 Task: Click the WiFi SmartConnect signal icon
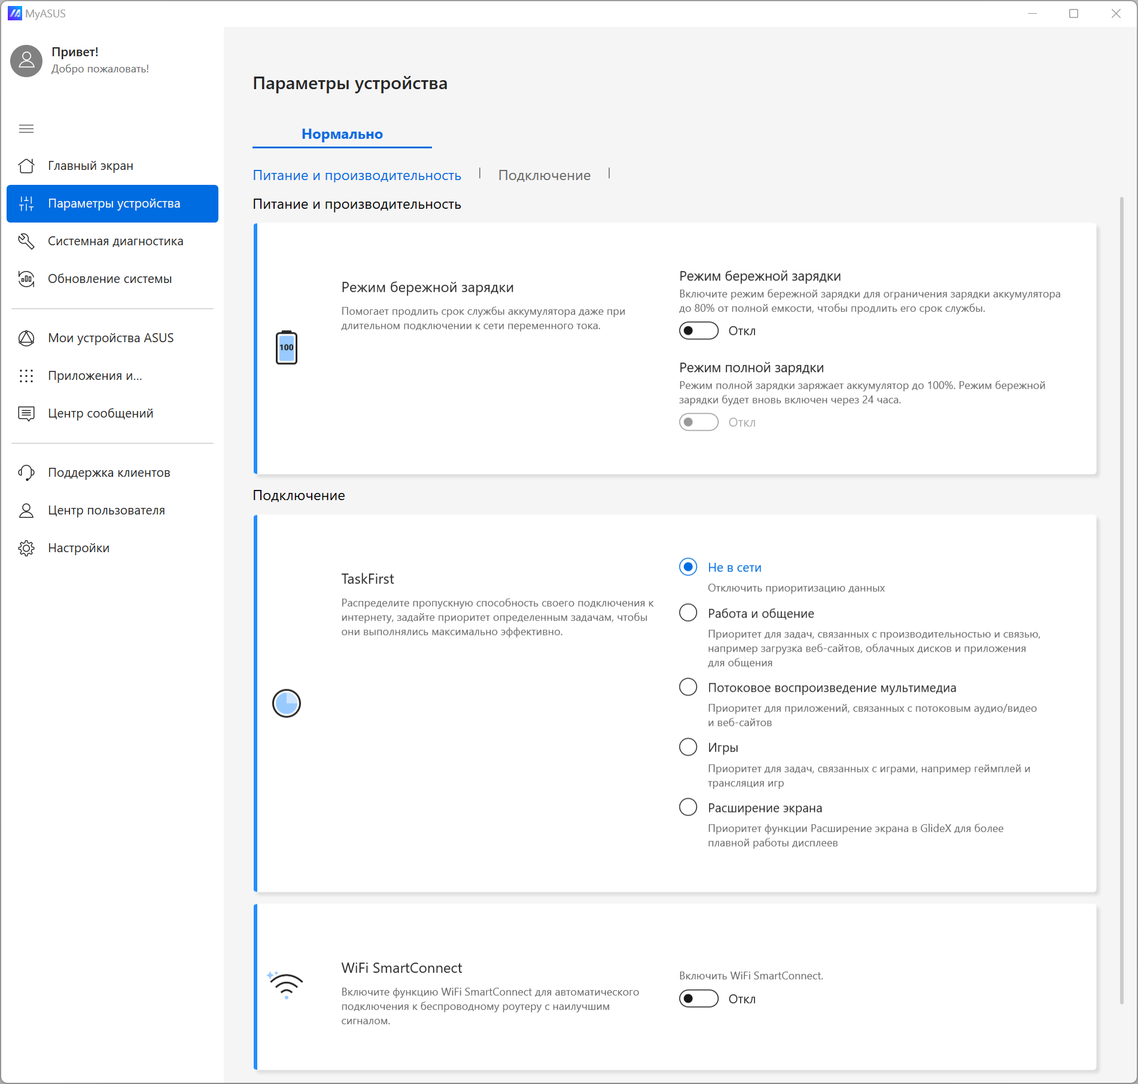pos(285,985)
